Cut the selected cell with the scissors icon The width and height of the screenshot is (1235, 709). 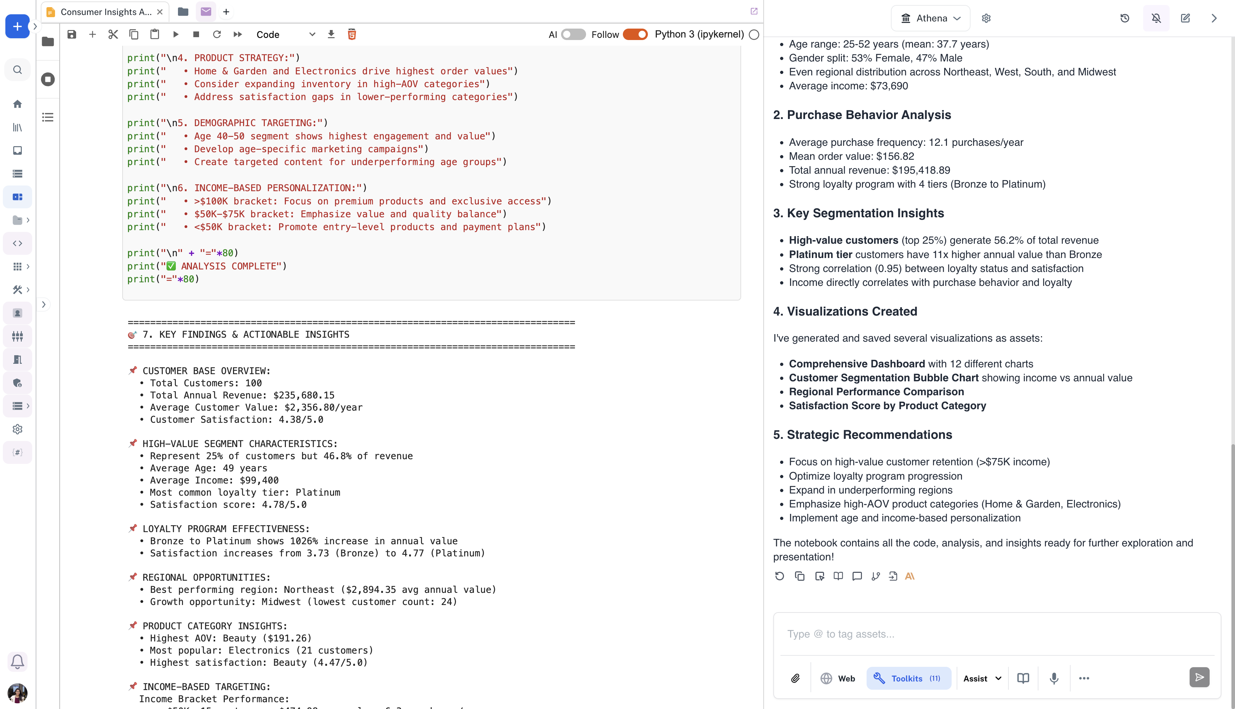click(113, 35)
